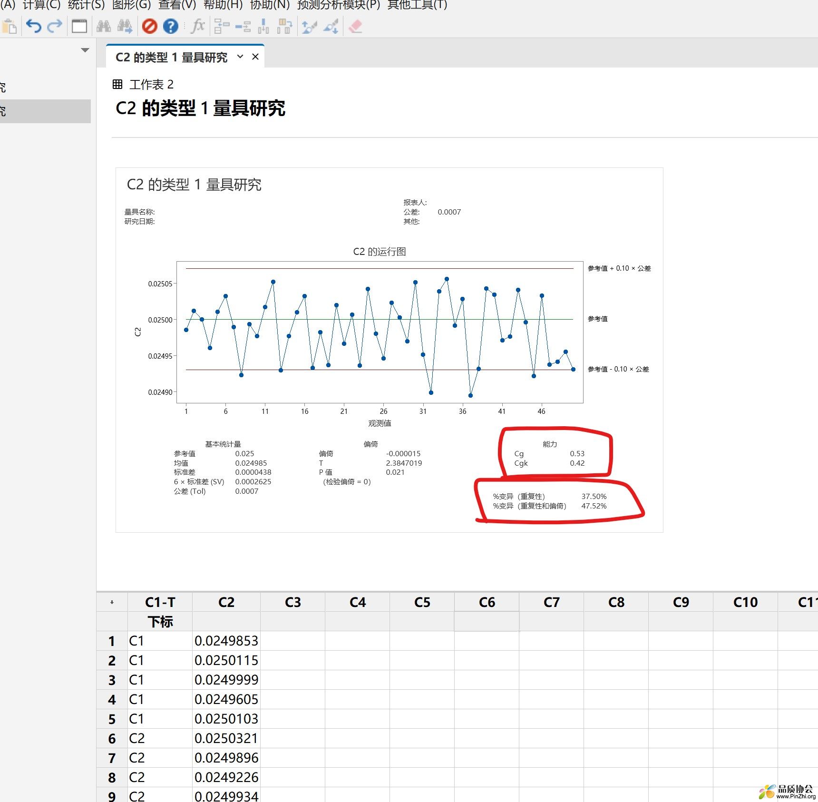Close the C2 的类型 1 量具研究 tab
Image resolution: width=818 pixels, height=802 pixels.
coord(255,57)
